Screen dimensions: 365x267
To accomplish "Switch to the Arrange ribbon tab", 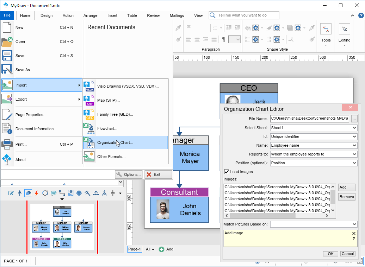I will pyautogui.click(x=90, y=15).
